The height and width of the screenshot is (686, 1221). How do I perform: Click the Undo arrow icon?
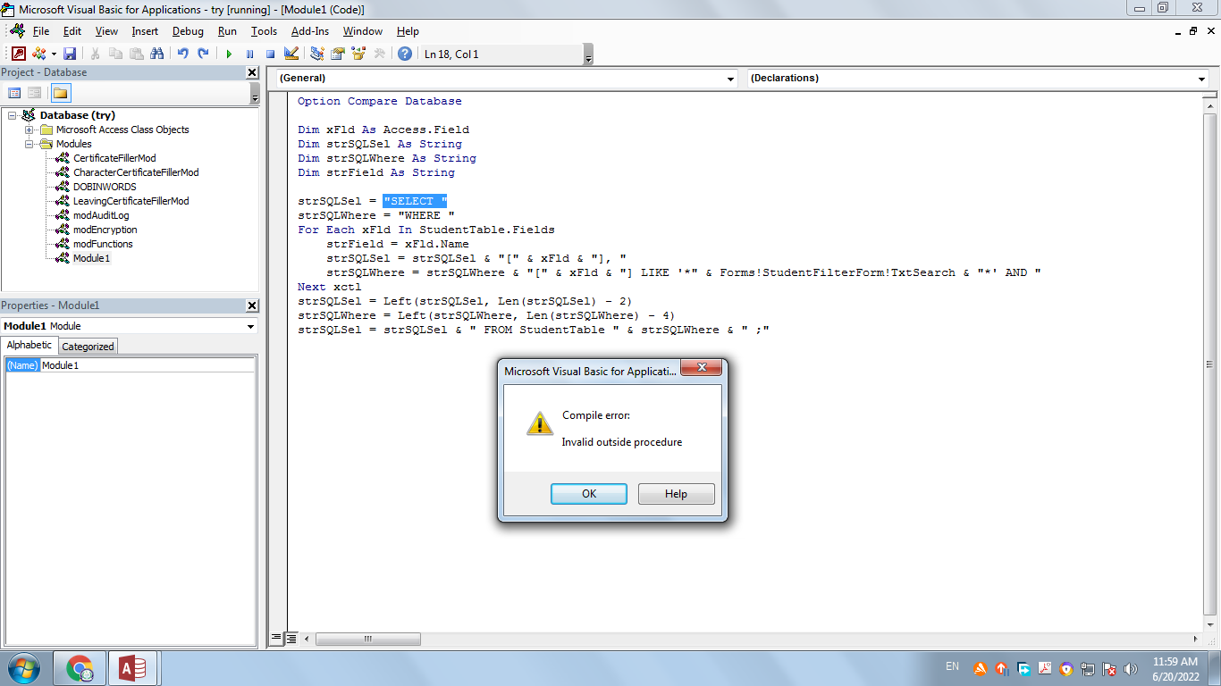pos(182,54)
